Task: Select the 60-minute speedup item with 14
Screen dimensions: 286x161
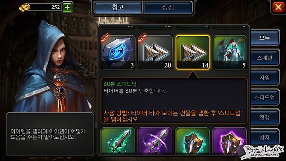Action: pos(193,52)
